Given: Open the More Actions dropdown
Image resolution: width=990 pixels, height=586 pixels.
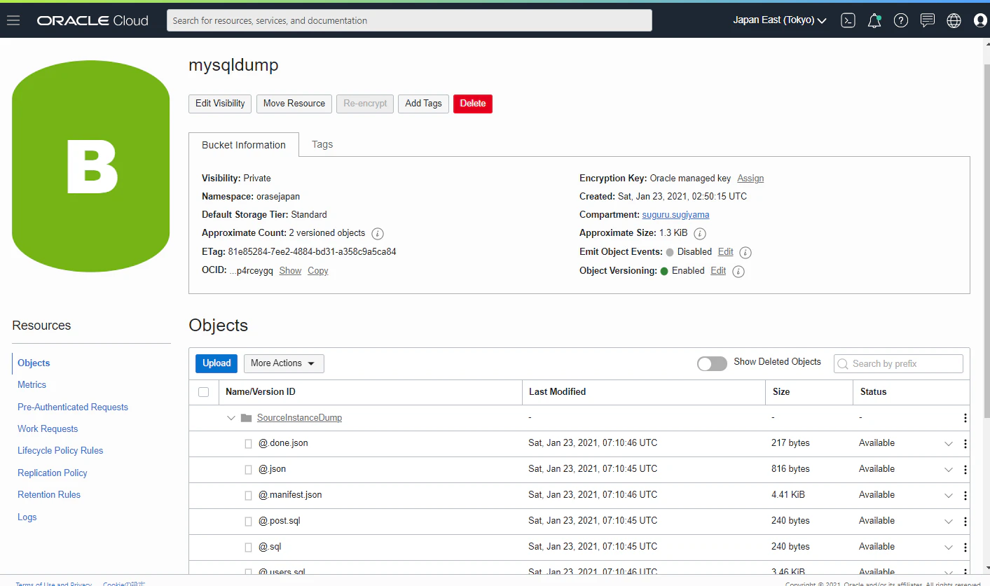Looking at the screenshot, I should 284,363.
